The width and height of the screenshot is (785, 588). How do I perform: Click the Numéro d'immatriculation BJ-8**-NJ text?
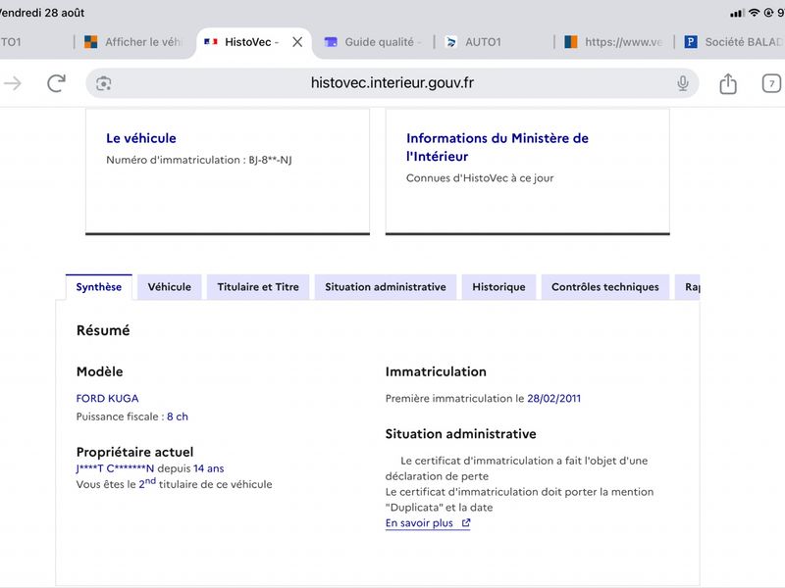click(x=199, y=160)
